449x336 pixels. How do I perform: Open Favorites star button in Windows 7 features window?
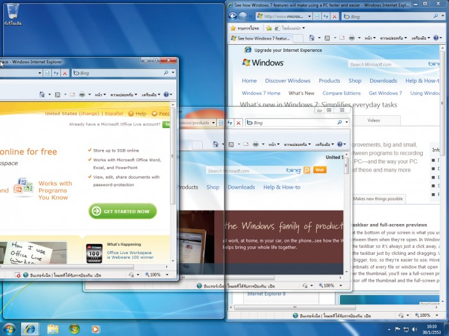(x=244, y=28)
